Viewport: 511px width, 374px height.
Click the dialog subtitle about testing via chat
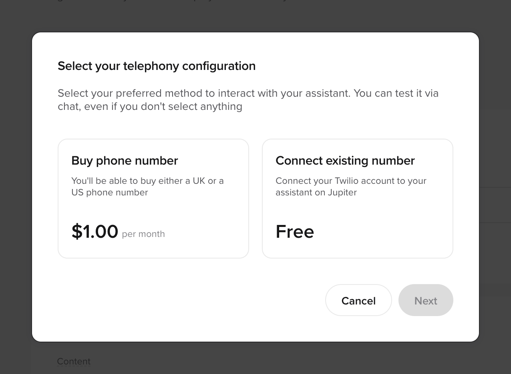(x=248, y=99)
